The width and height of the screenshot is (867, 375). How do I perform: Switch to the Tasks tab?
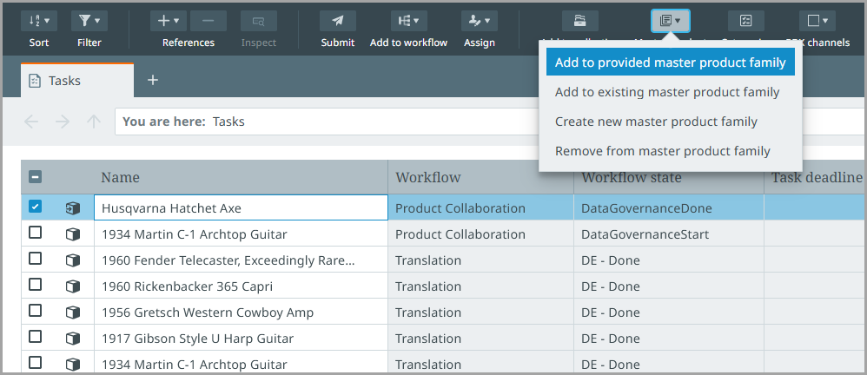(x=77, y=81)
